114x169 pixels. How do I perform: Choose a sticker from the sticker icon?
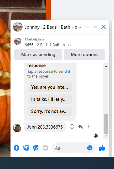click(x=36, y=148)
